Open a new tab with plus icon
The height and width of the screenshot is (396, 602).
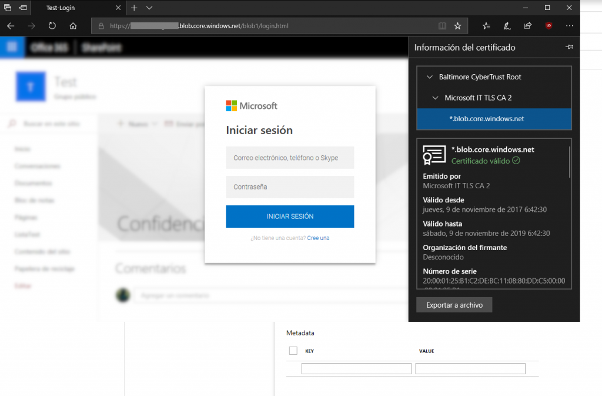pyautogui.click(x=134, y=8)
